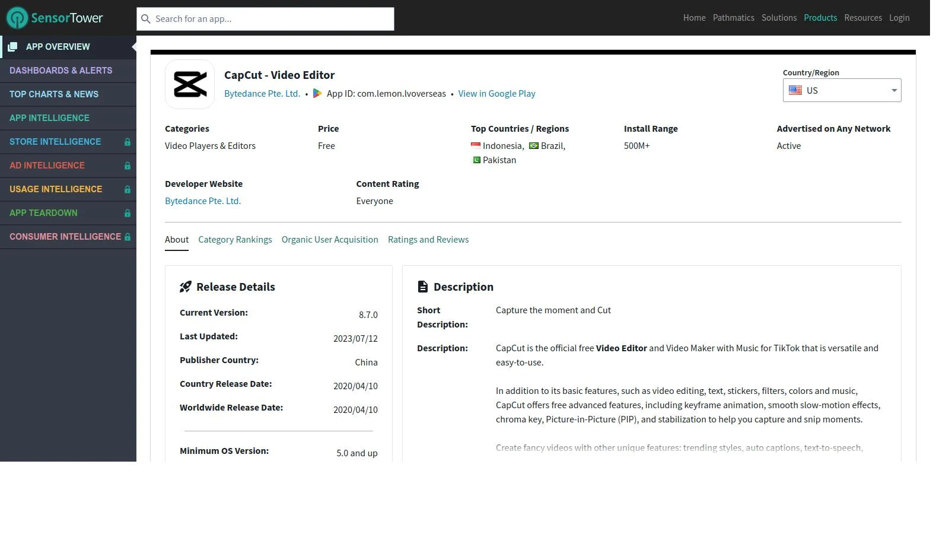Viewport: 949px width, 534px height.
Task: Switch to the Category Rankings tab
Action: tap(235, 240)
